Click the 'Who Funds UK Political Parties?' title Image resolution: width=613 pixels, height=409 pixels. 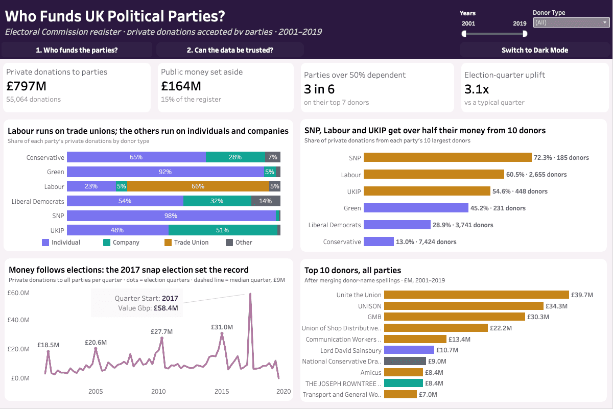[x=115, y=16]
